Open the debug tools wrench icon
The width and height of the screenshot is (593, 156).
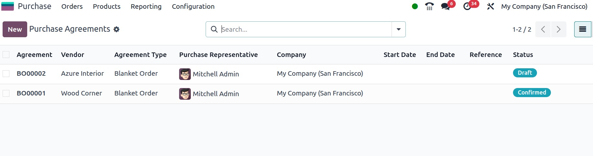pos(490,6)
